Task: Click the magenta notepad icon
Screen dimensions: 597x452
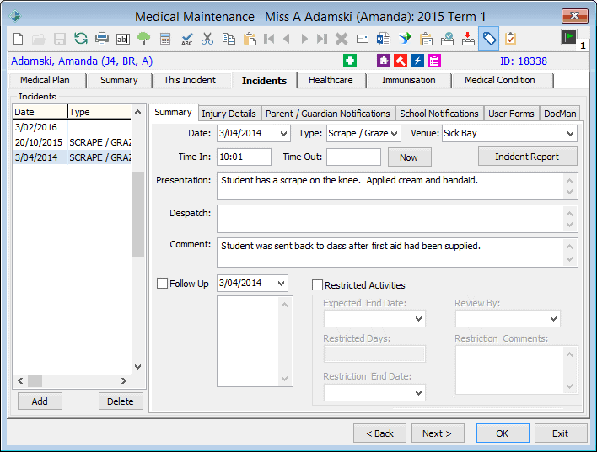Action: [x=434, y=61]
